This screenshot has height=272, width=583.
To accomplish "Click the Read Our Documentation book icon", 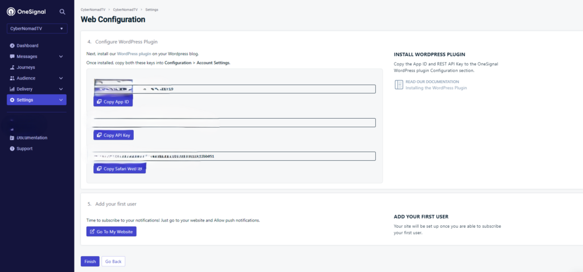I will (x=399, y=85).
